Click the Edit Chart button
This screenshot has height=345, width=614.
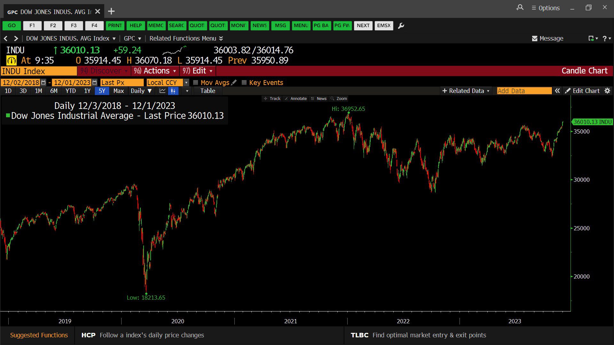click(582, 91)
